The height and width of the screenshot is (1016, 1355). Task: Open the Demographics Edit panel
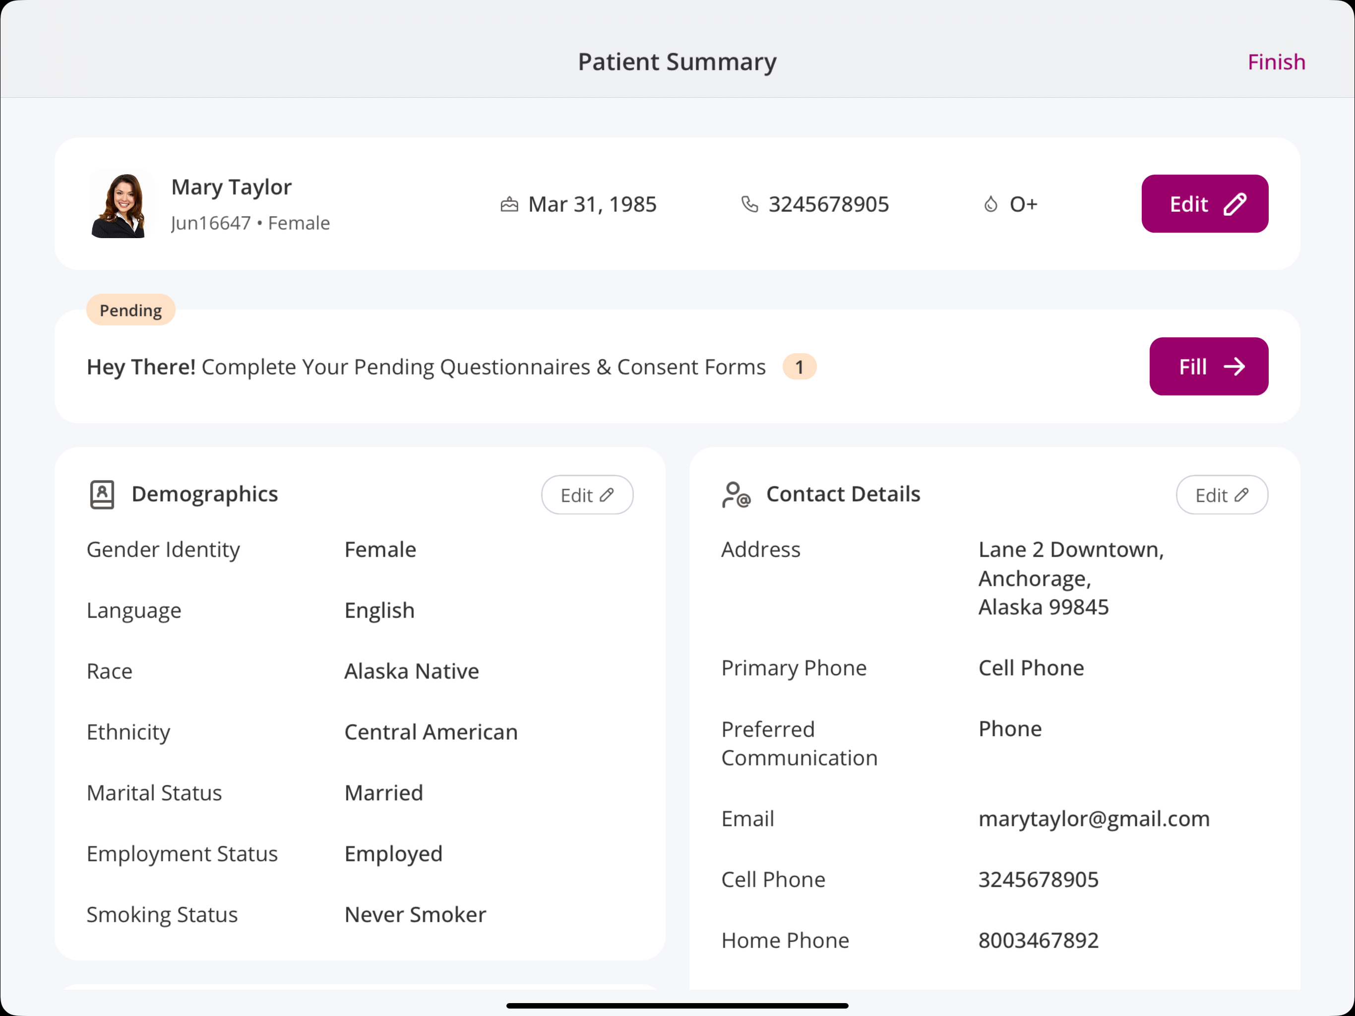pyautogui.click(x=586, y=494)
